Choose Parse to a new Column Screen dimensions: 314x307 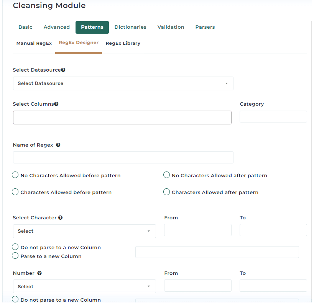point(15,256)
